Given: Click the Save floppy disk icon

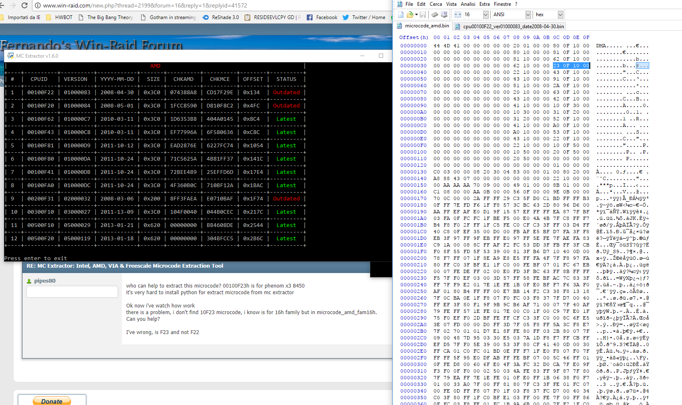Looking at the screenshot, I should (423, 15).
